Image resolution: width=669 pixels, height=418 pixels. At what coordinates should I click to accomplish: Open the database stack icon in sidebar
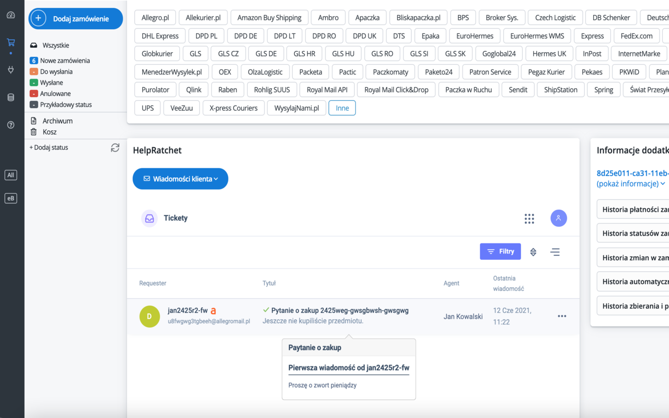[10, 98]
